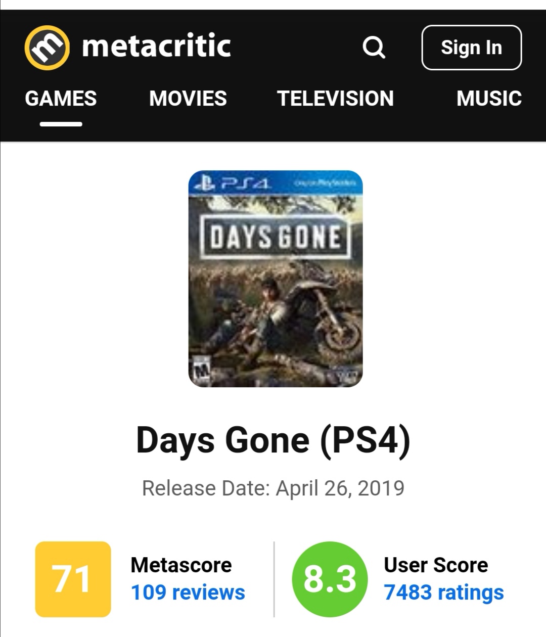The width and height of the screenshot is (546, 637).
Task: Click the Metascore label
Action: (x=181, y=565)
